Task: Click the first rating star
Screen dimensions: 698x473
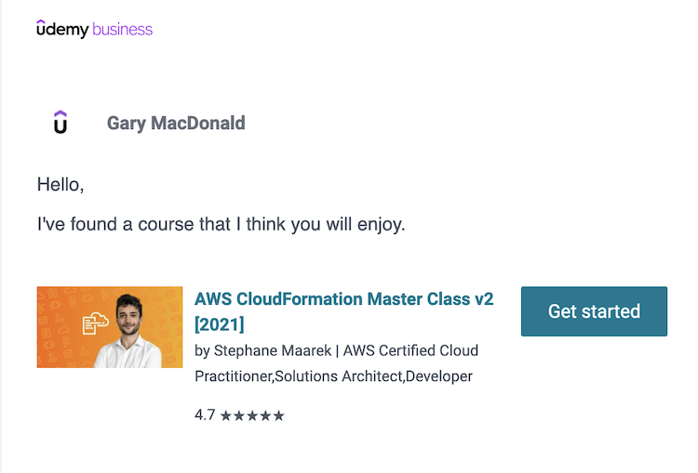Action: pos(226,415)
